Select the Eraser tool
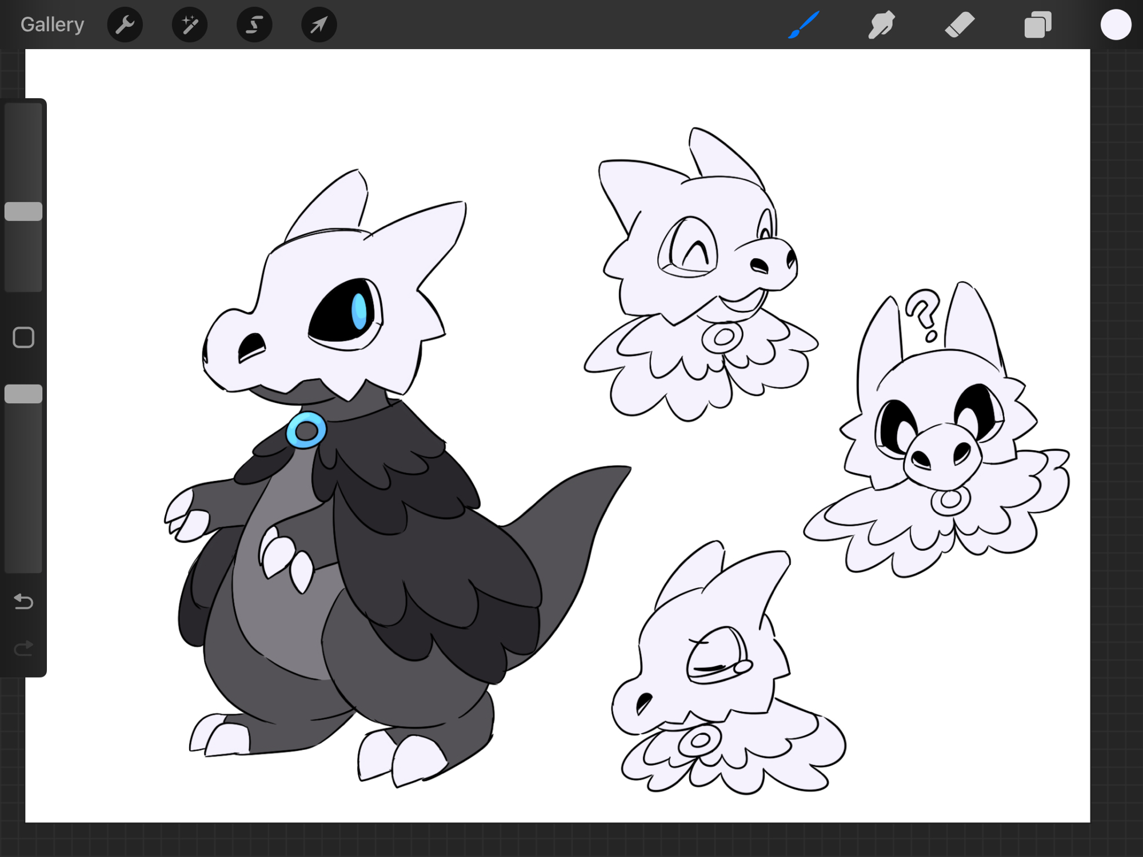 [960, 25]
